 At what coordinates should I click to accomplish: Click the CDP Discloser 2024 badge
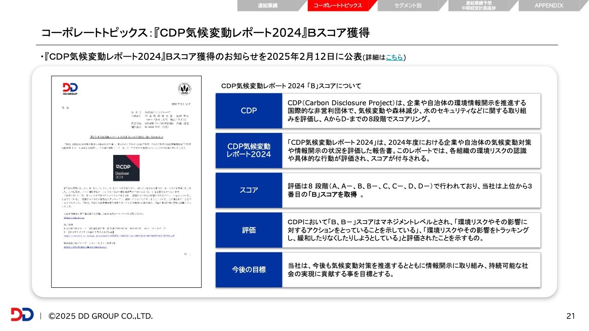click(127, 168)
